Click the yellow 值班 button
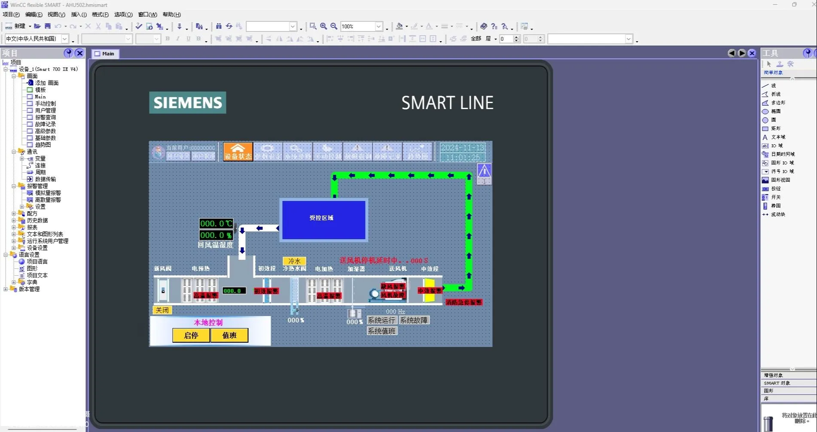 pyautogui.click(x=229, y=335)
